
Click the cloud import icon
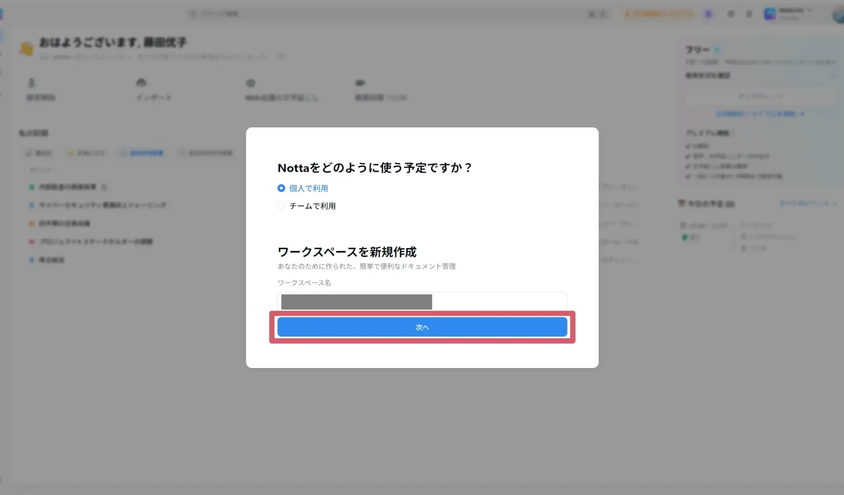pyautogui.click(x=141, y=83)
